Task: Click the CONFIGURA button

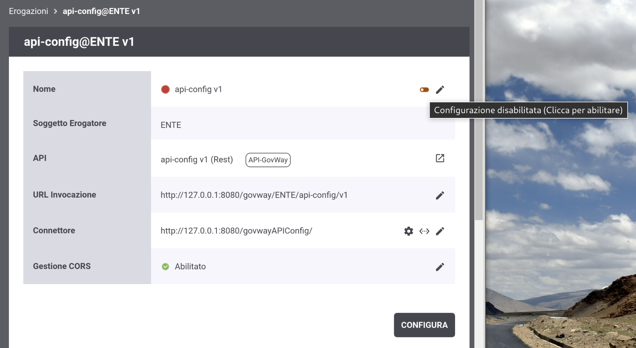Action: [424, 325]
